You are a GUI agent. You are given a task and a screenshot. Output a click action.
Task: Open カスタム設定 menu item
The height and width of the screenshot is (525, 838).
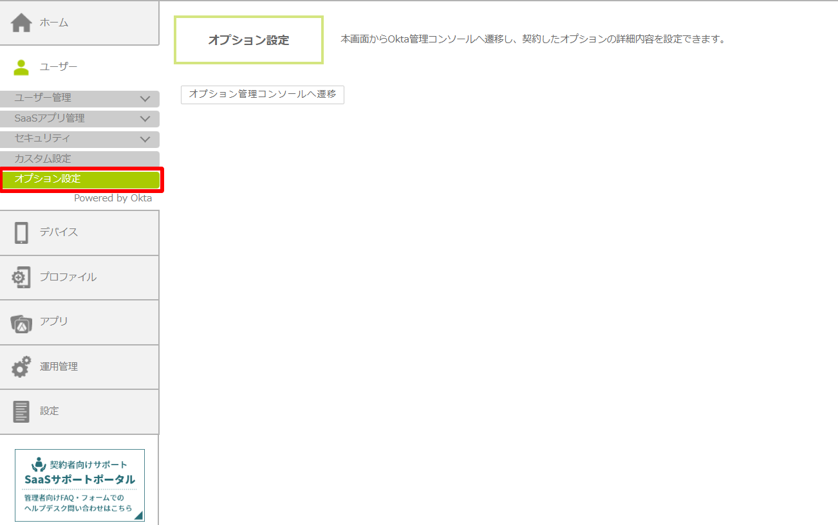pos(42,159)
